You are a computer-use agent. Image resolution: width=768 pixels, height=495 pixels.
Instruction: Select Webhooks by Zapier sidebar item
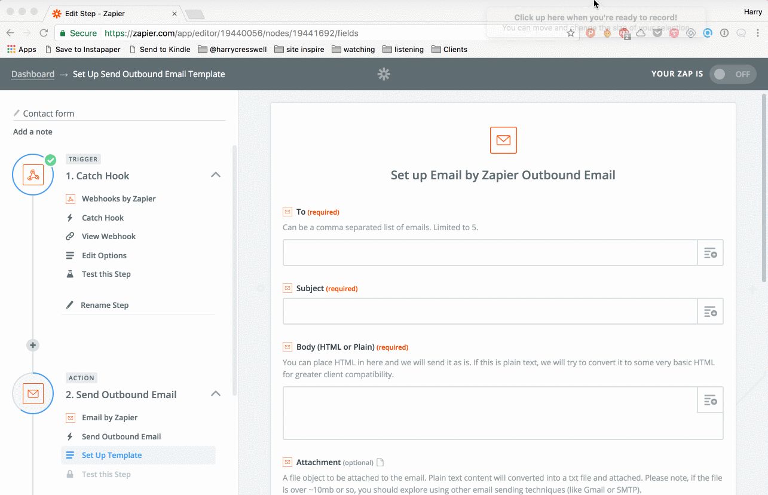(118, 198)
